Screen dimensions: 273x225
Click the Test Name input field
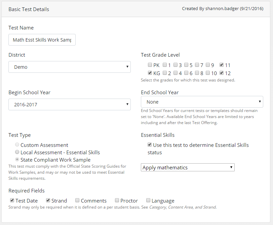coord(42,40)
